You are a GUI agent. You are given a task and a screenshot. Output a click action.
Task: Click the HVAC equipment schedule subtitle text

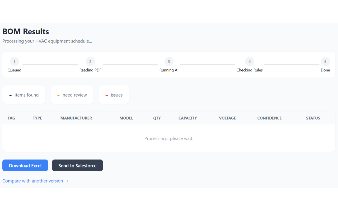(x=47, y=41)
